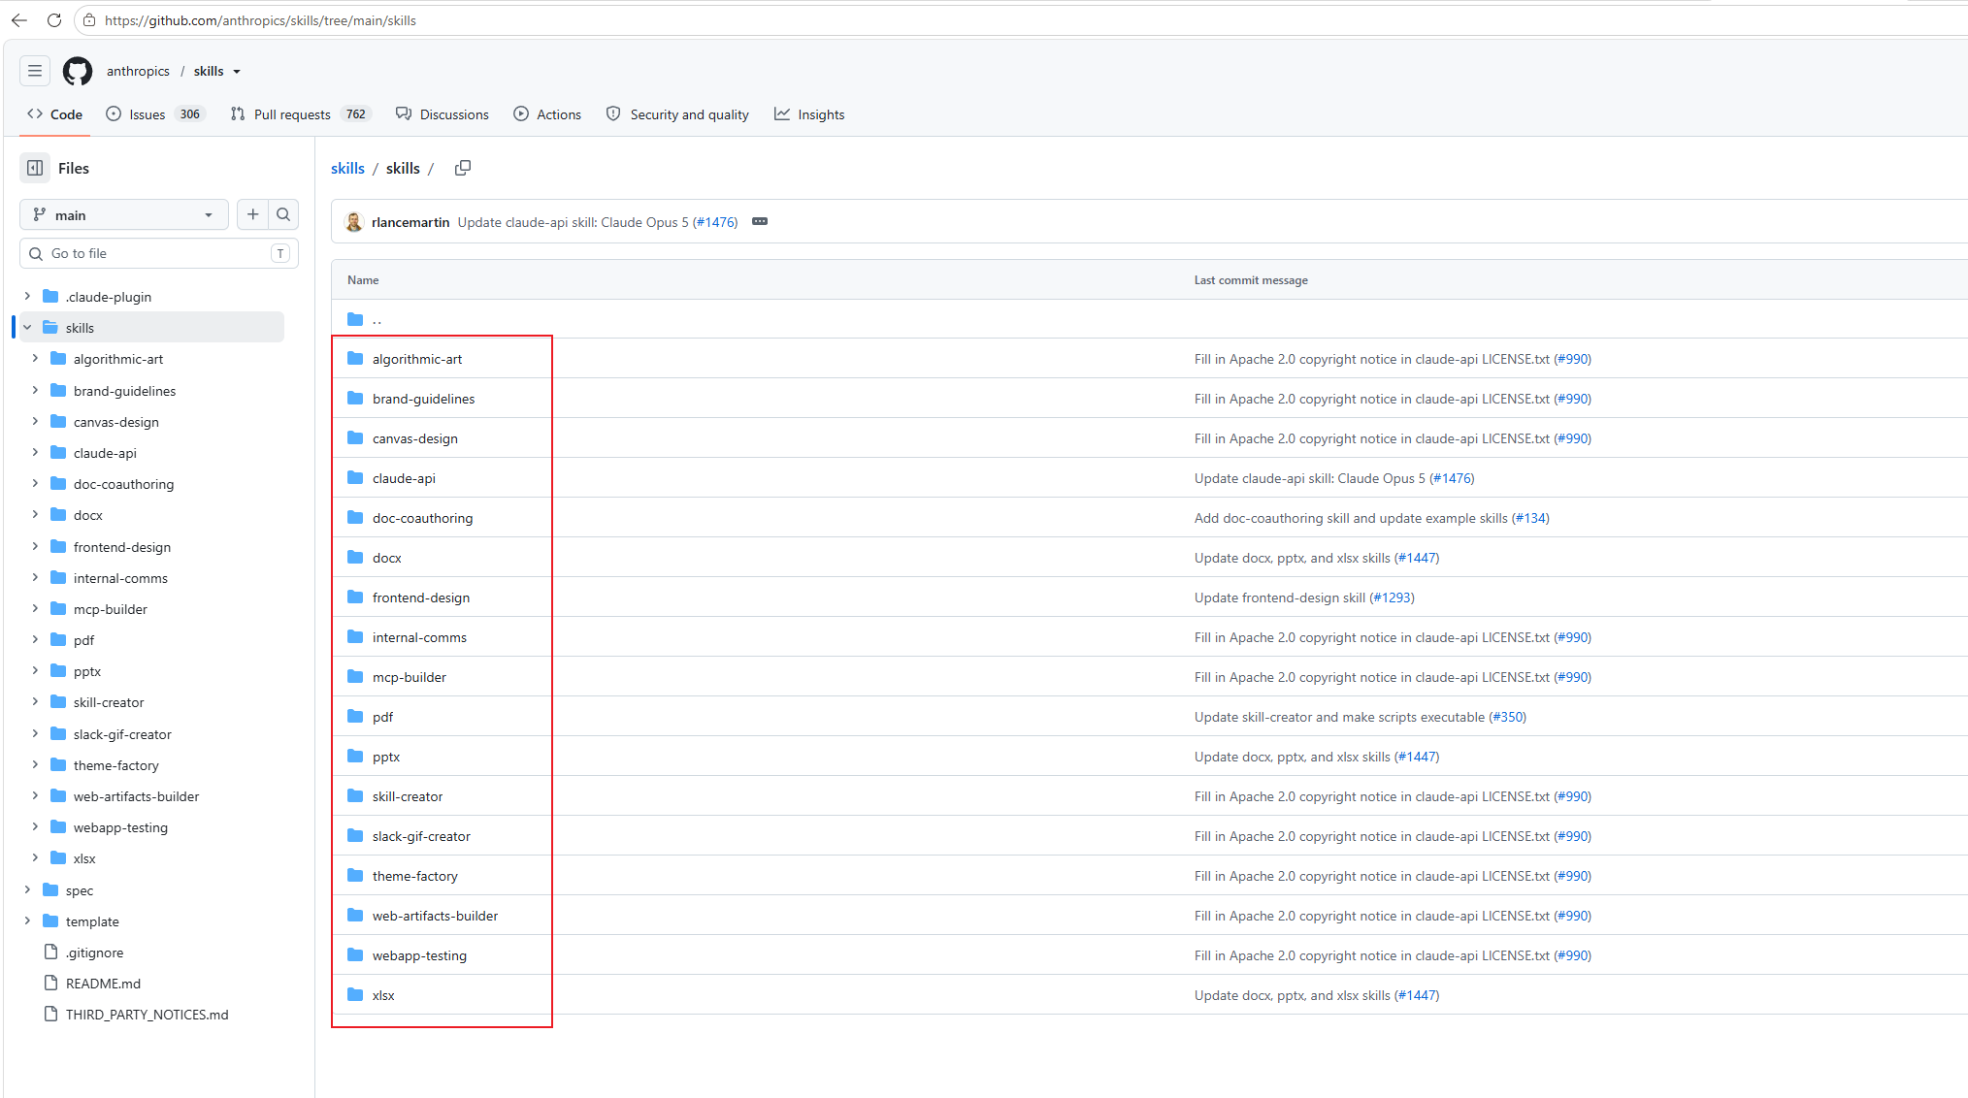
Task: Open the parent directory folder icon
Action: pyautogui.click(x=355, y=319)
